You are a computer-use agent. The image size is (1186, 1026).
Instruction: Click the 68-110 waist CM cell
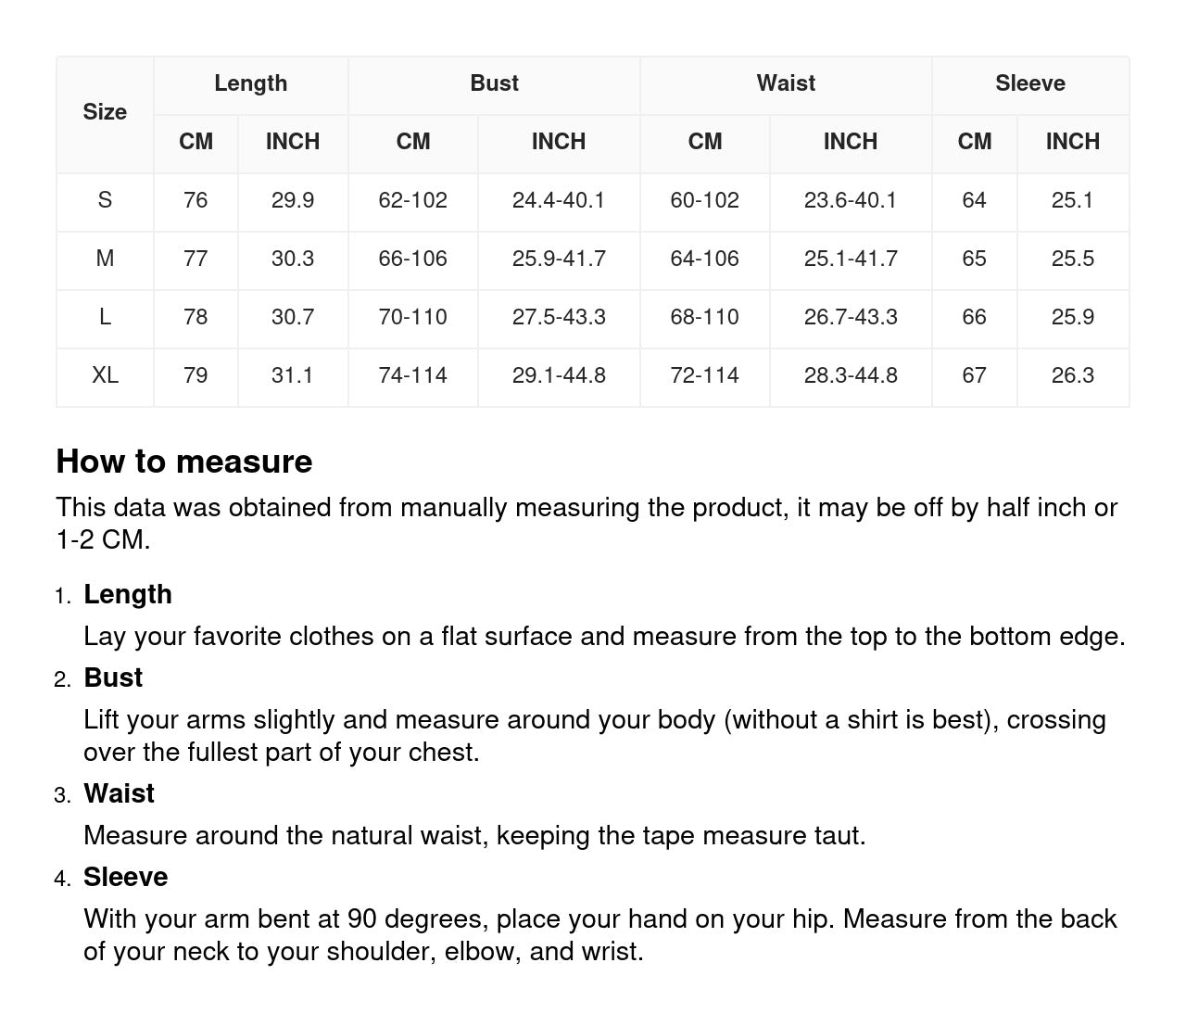(x=704, y=317)
